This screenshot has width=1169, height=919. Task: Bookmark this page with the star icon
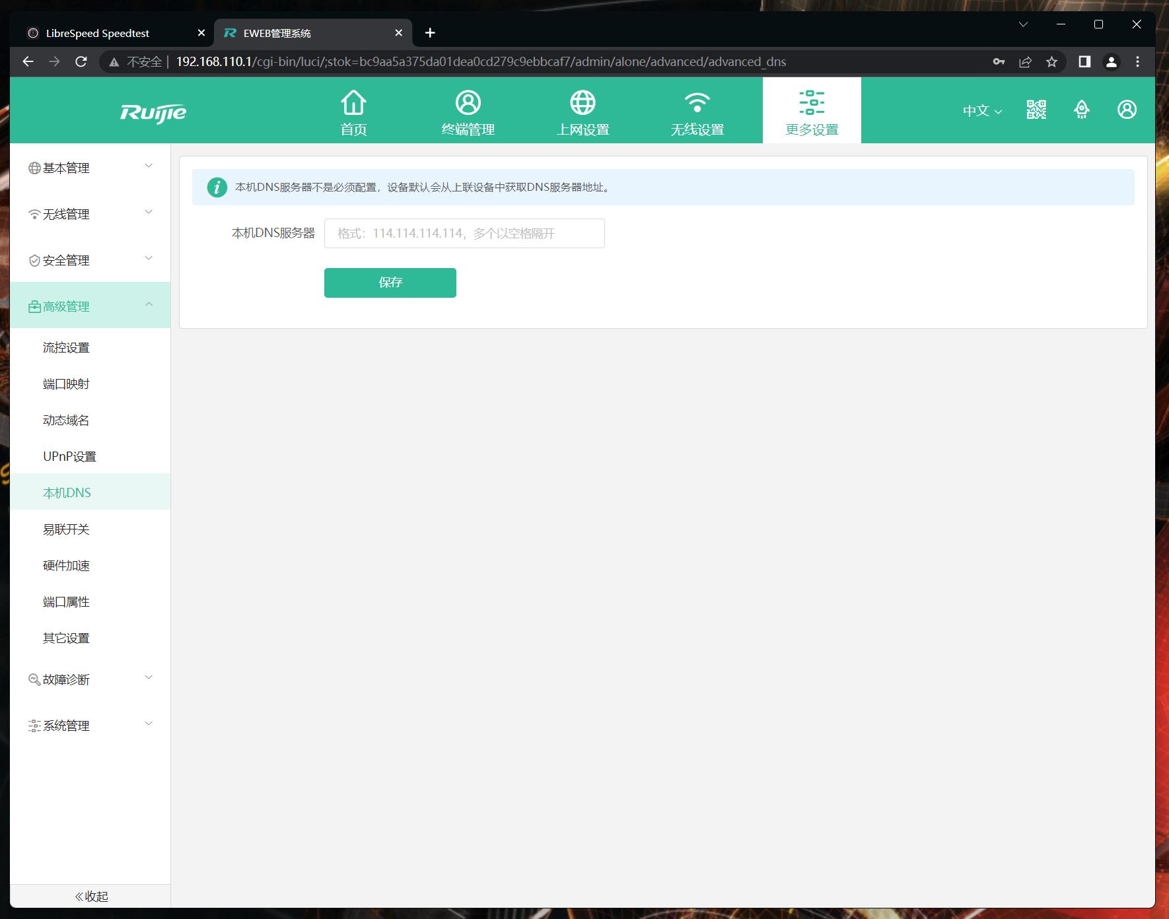coord(1051,62)
